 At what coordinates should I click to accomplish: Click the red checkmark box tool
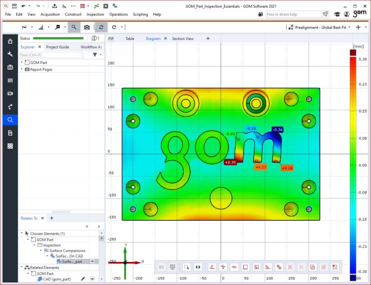[x=313, y=267]
